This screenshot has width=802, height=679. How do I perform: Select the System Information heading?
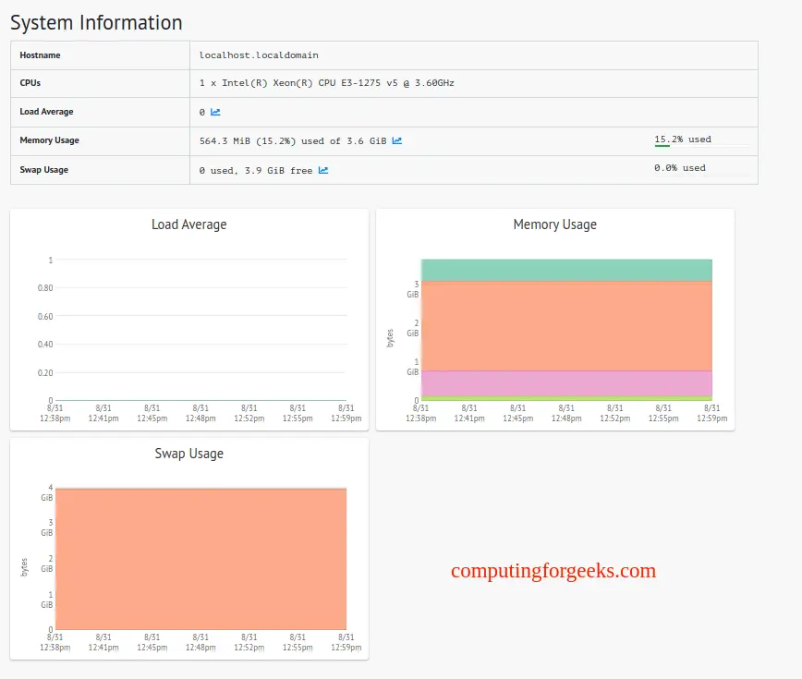pos(96,22)
